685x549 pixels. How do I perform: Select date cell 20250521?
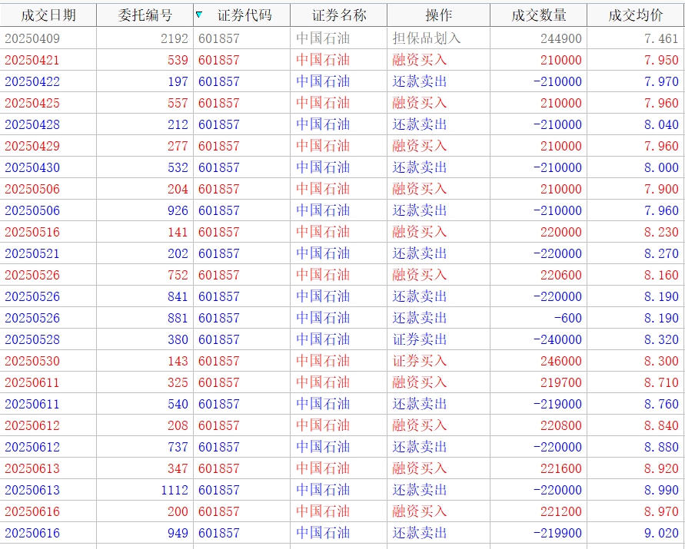(x=32, y=253)
